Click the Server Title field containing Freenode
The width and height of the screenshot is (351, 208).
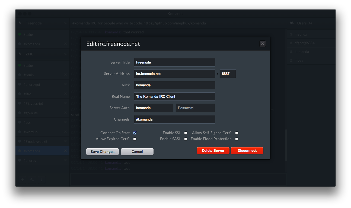tap(175, 62)
